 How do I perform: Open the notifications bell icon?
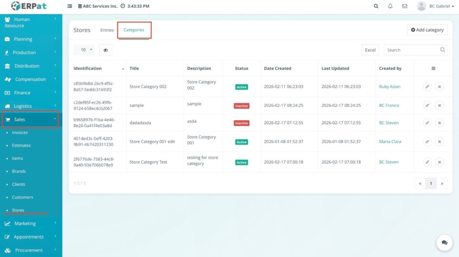point(390,6)
